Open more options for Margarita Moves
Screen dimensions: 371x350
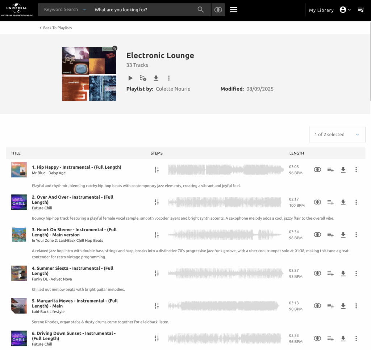(356, 306)
